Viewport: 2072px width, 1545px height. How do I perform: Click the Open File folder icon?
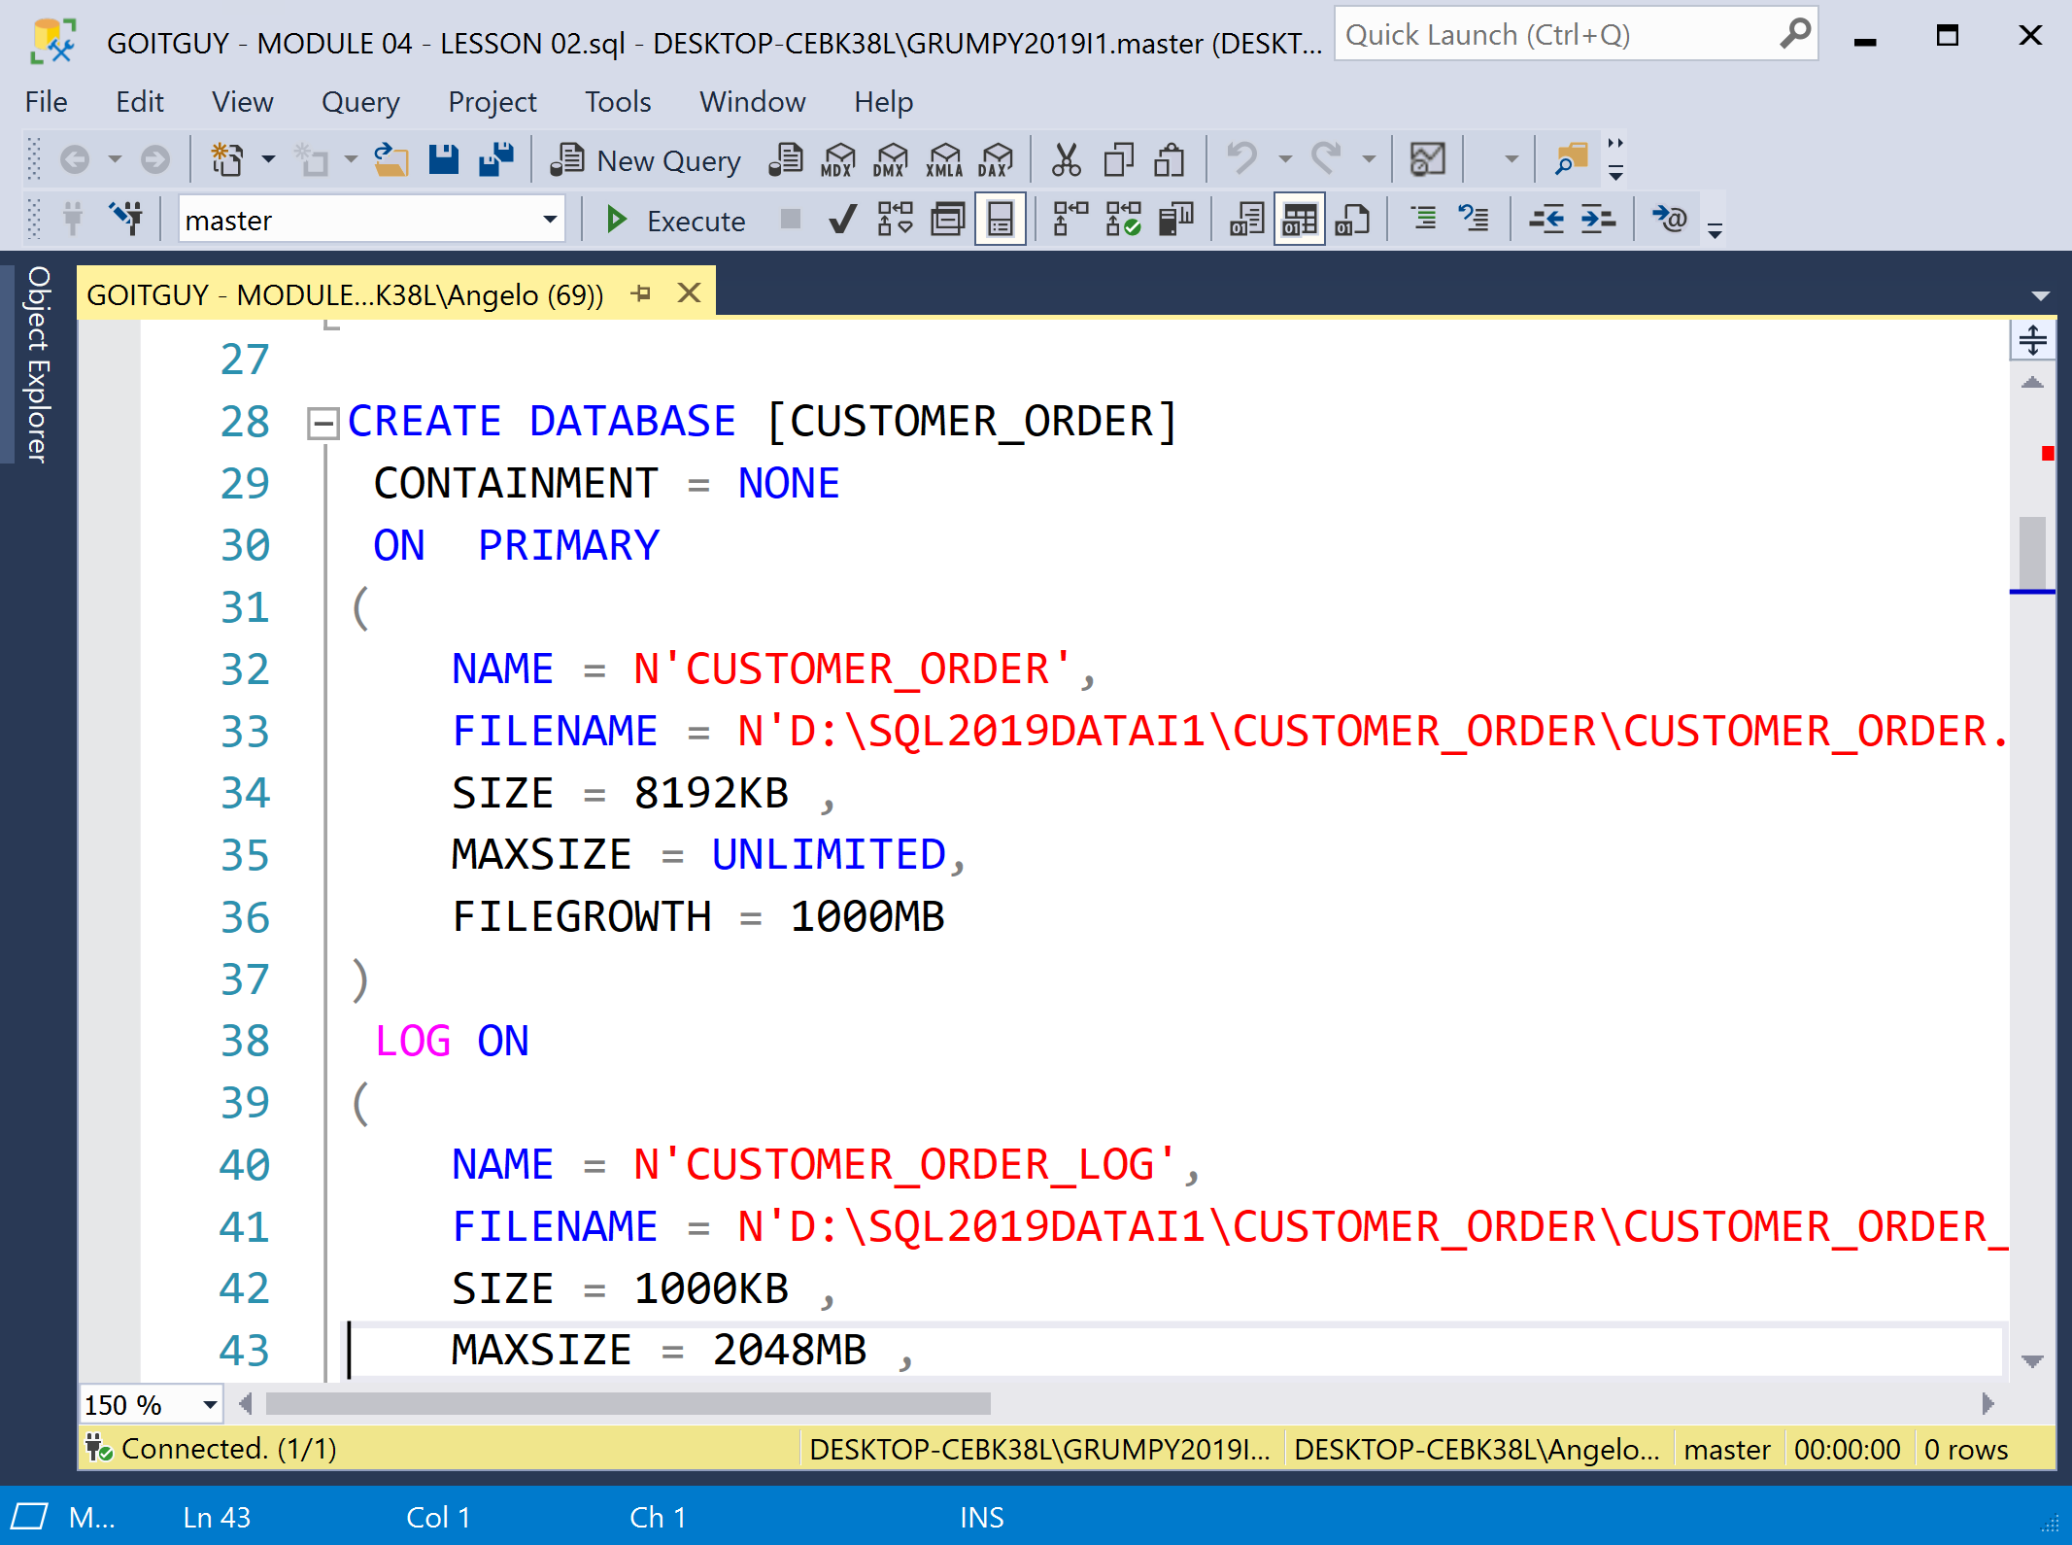[x=391, y=159]
